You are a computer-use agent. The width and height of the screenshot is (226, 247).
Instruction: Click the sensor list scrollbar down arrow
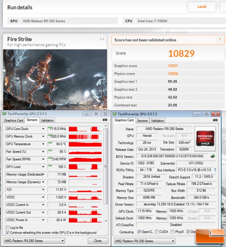point(106,221)
